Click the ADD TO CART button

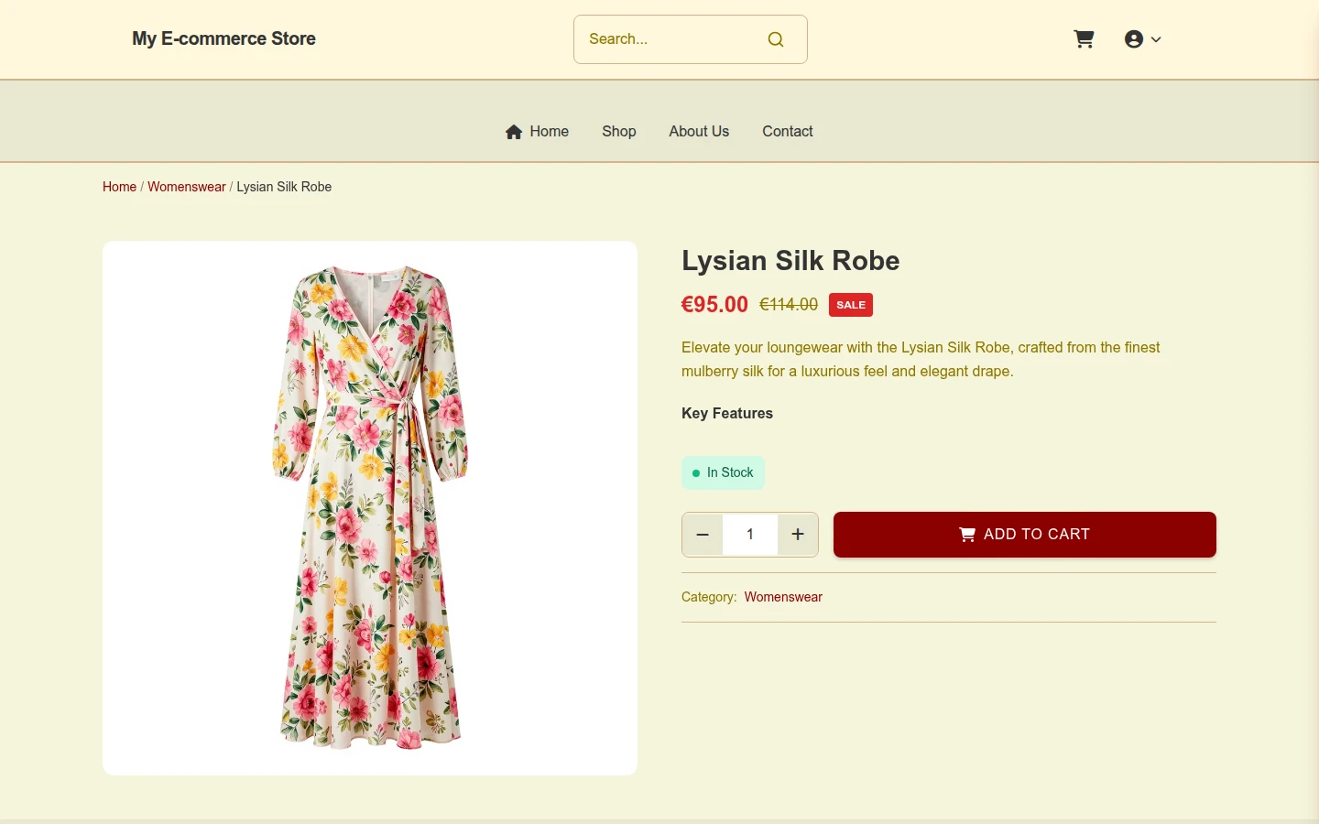(1025, 535)
